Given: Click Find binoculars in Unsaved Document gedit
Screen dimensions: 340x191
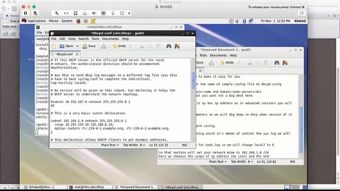Looking at the screenshot, I should click(x=277, y=63).
